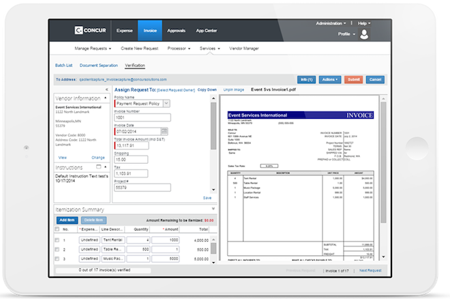Image resolution: width=450 pixels, height=299 pixels.
Task: Open the Manage Requests dropdown menu
Action: (x=93, y=49)
